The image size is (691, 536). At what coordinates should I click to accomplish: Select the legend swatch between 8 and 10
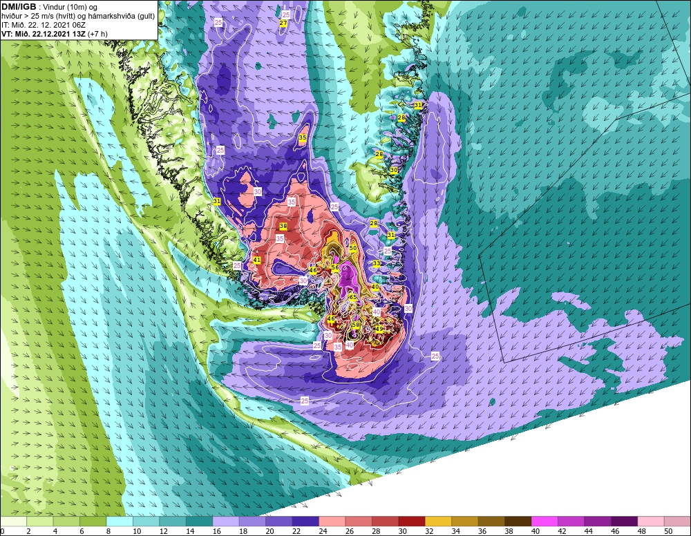pos(120,521)
